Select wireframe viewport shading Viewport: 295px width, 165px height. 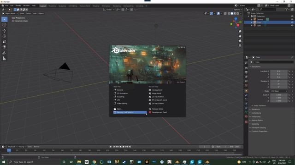(x=229, y=13)
